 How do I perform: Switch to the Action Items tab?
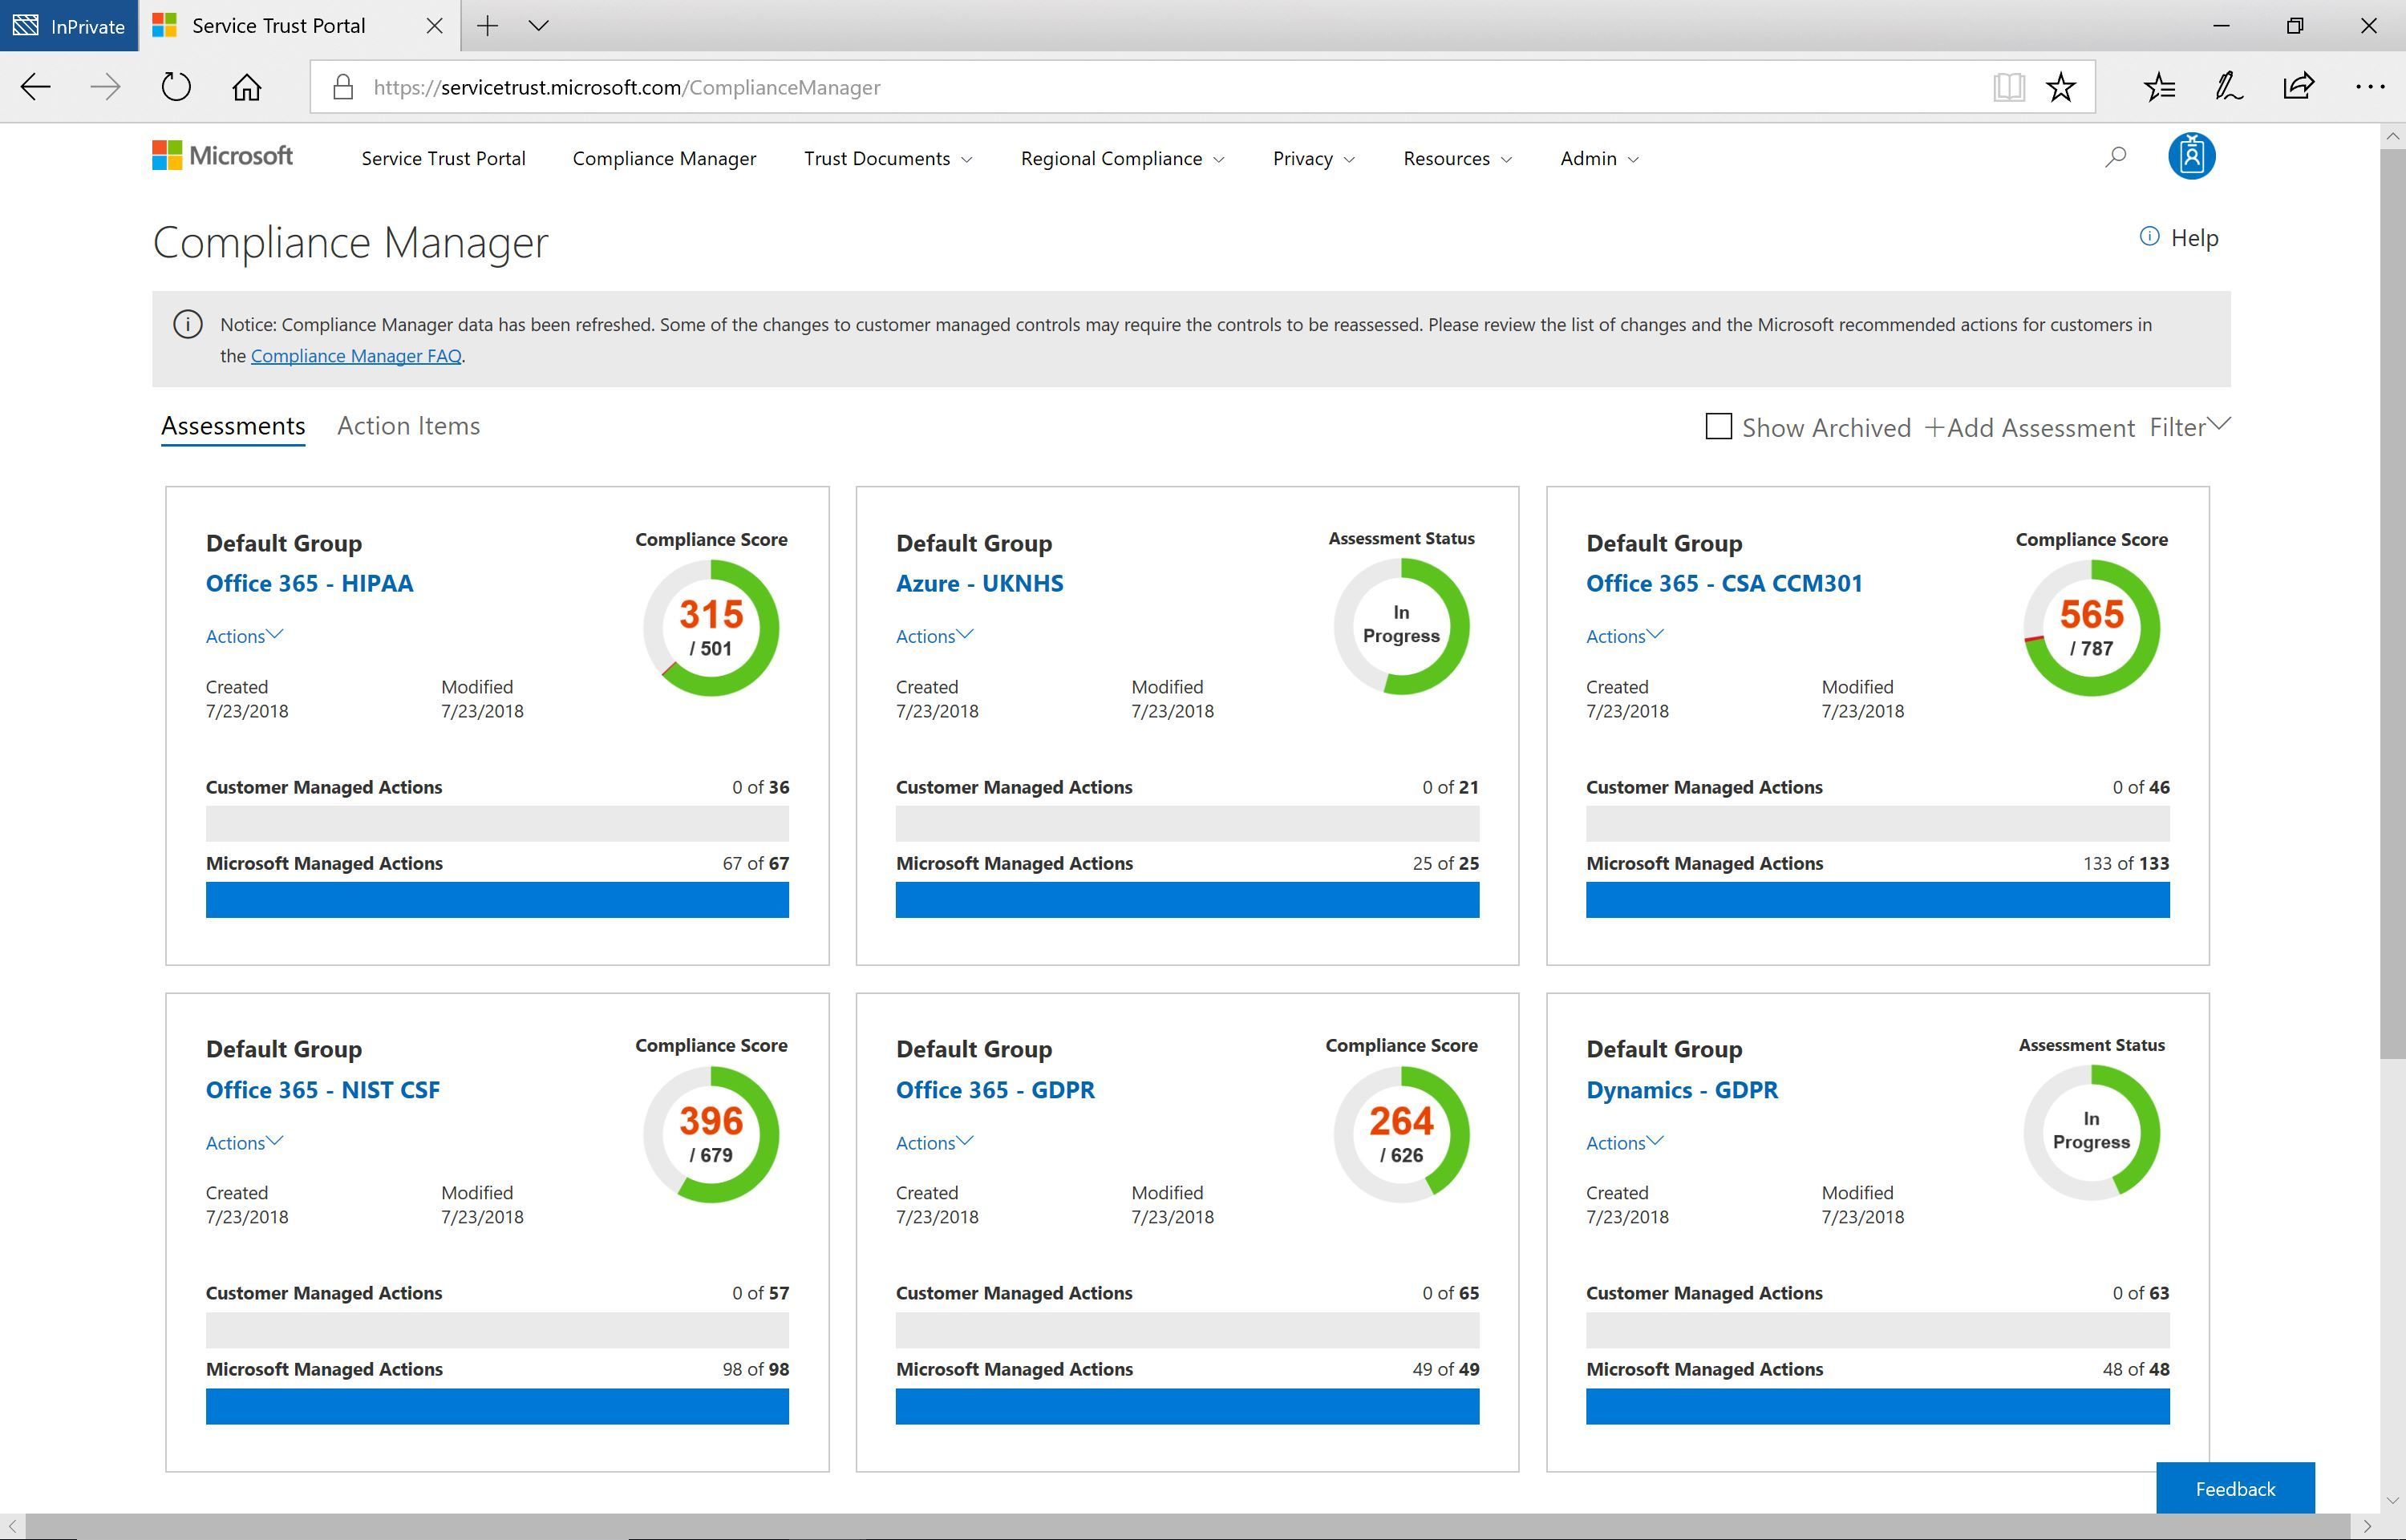click(407, 425)
